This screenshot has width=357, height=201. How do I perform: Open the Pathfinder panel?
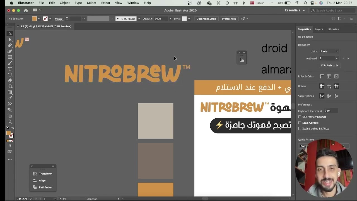43,187
